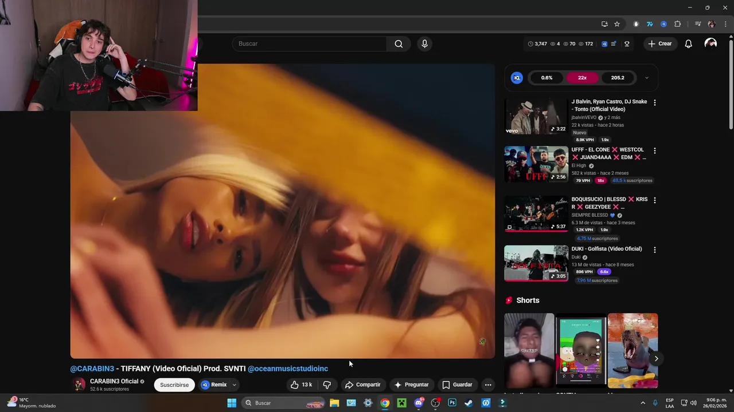Open vidIQ list icon in header stats bar
The width and height of the screenshot is (734, 412).
click(x=614, y=44)
